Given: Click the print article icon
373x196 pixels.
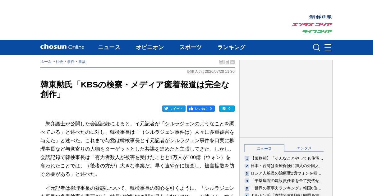Looking at the screenshot, I should pos(221,62).
